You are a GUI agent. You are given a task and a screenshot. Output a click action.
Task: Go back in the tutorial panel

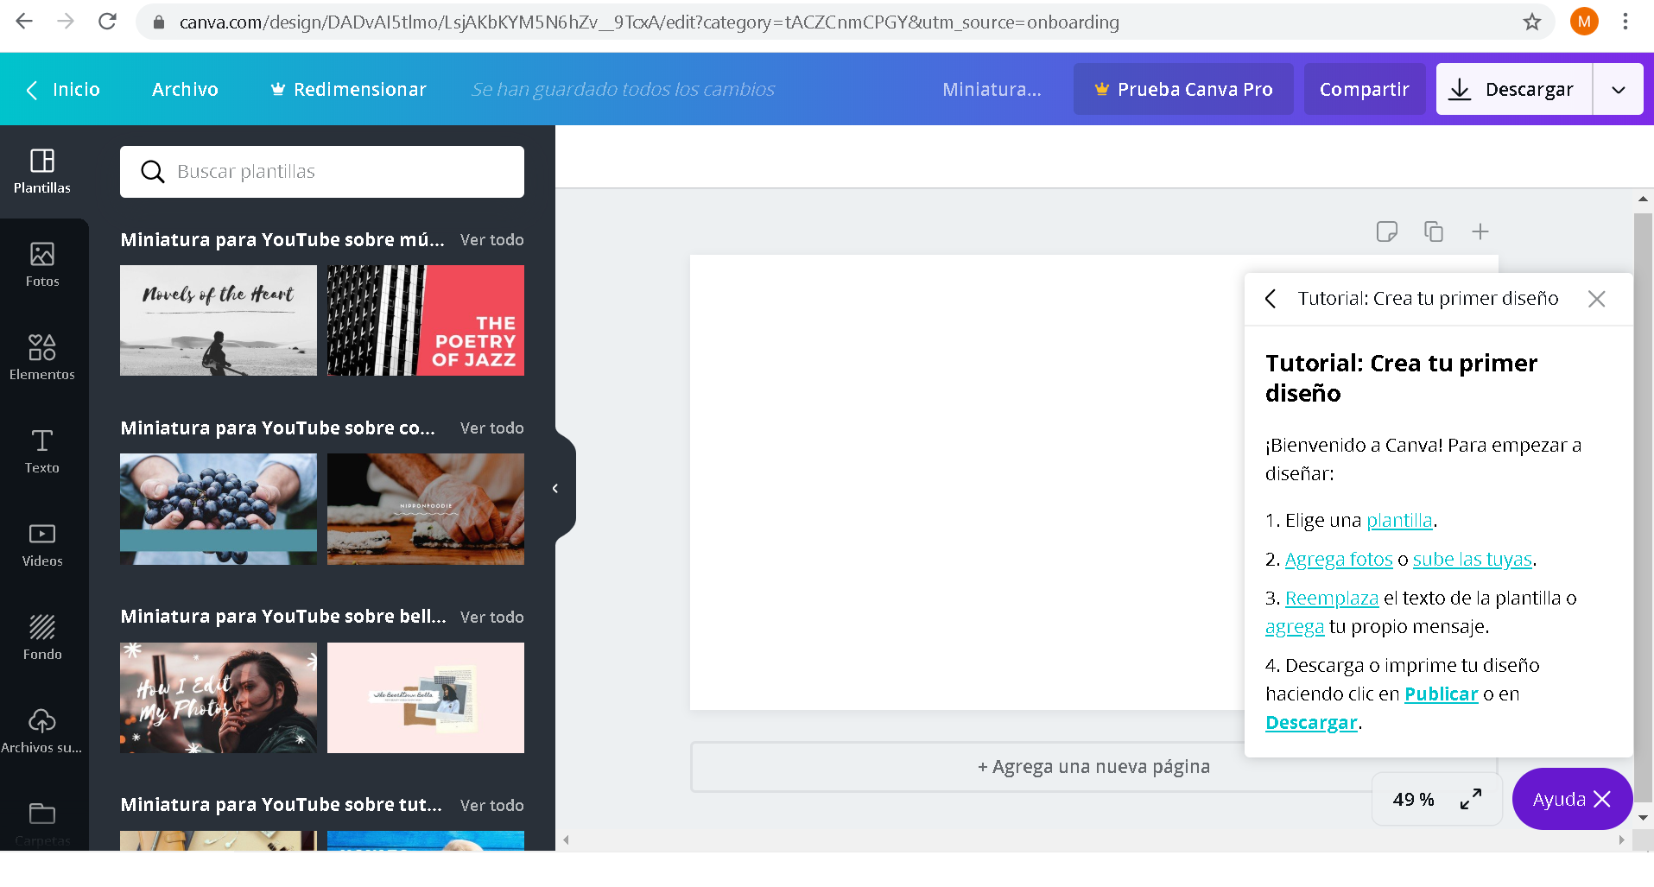pyautogui.click(x=1271, y=299)
